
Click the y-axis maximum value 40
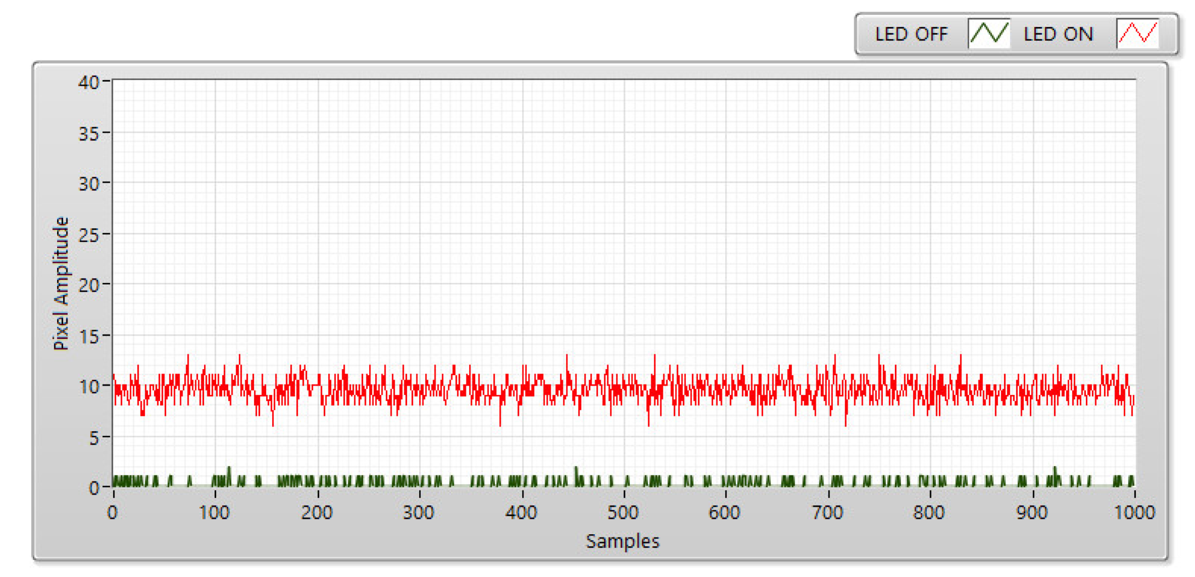point(88,82)
